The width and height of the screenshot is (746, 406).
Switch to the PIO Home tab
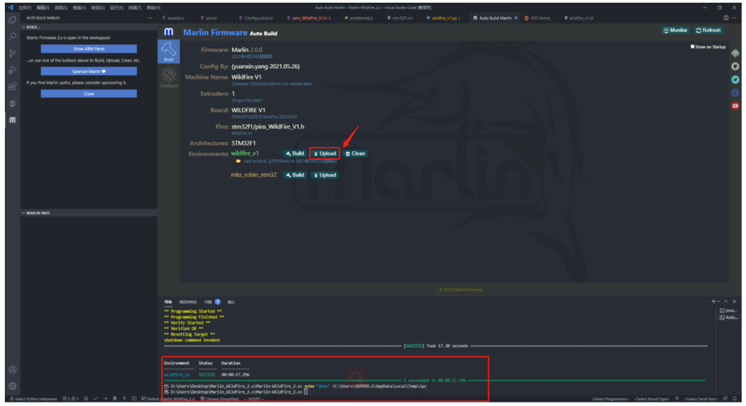click(540, 18)
